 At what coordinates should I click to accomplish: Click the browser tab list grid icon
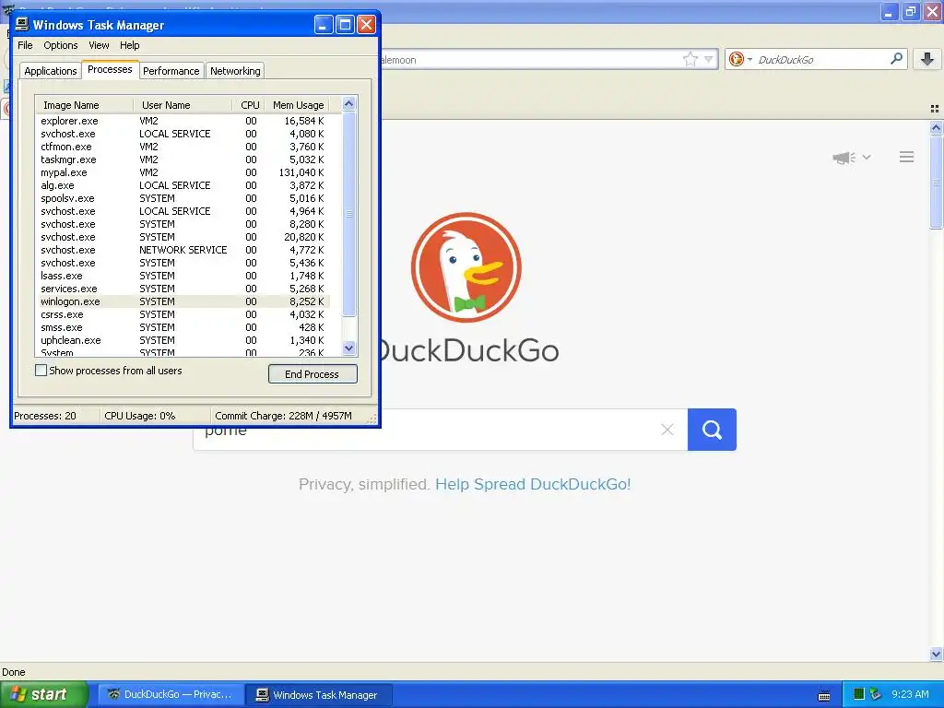coord(935,109)
